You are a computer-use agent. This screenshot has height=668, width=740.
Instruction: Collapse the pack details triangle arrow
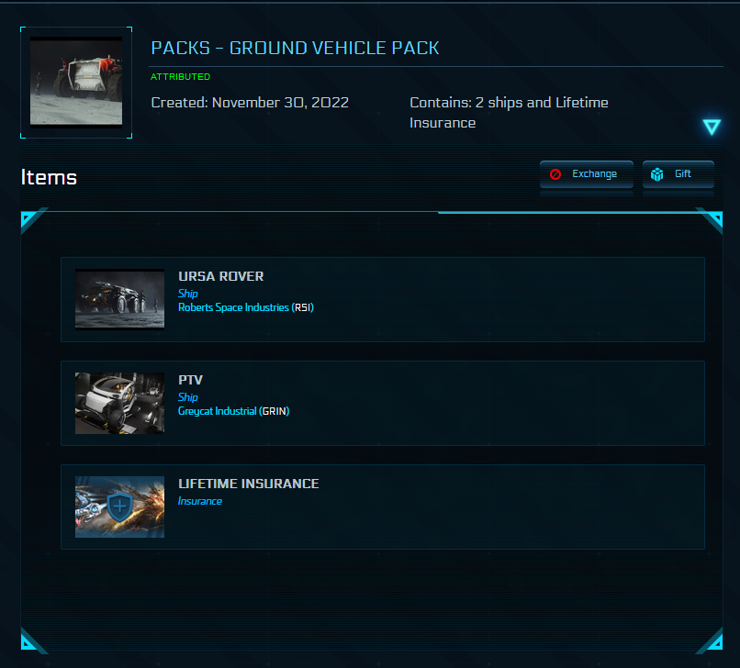(x=712, y=128)
